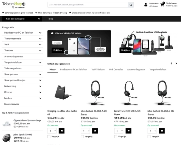
Task: Tick Vergelijk for Jabra Evolve2 30 MS Stereo
Action: 149,137
